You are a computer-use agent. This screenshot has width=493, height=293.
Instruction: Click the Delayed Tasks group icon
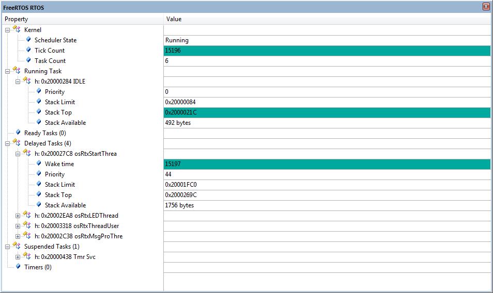click(17, 142)
